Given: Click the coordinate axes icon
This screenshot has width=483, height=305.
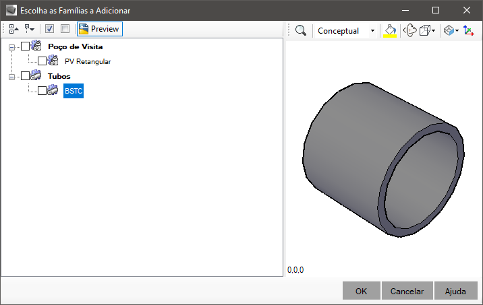Looking at the screenshot, I should 469,30.
